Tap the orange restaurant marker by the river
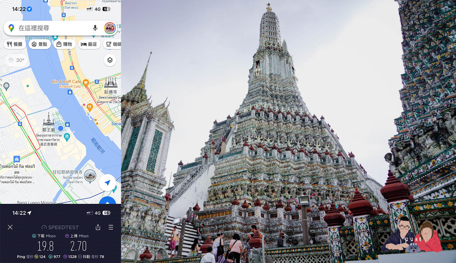This screenshot has width=456, height=263. click(90, 107)
